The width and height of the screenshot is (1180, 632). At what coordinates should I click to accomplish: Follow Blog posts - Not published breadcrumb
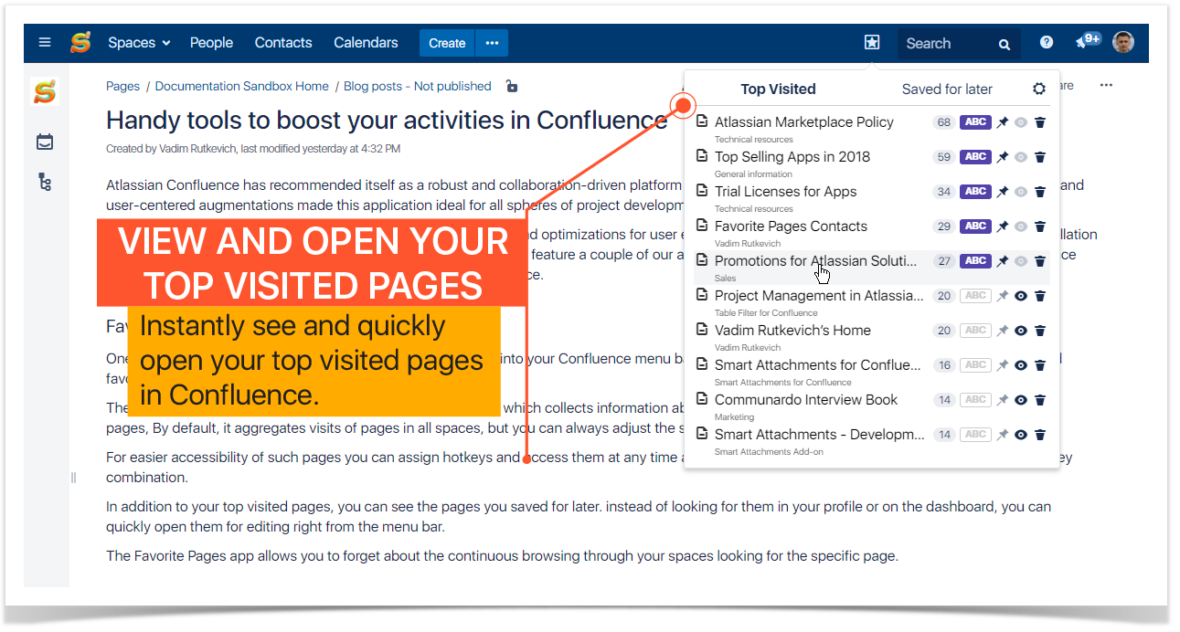click(x=417, y=86)
